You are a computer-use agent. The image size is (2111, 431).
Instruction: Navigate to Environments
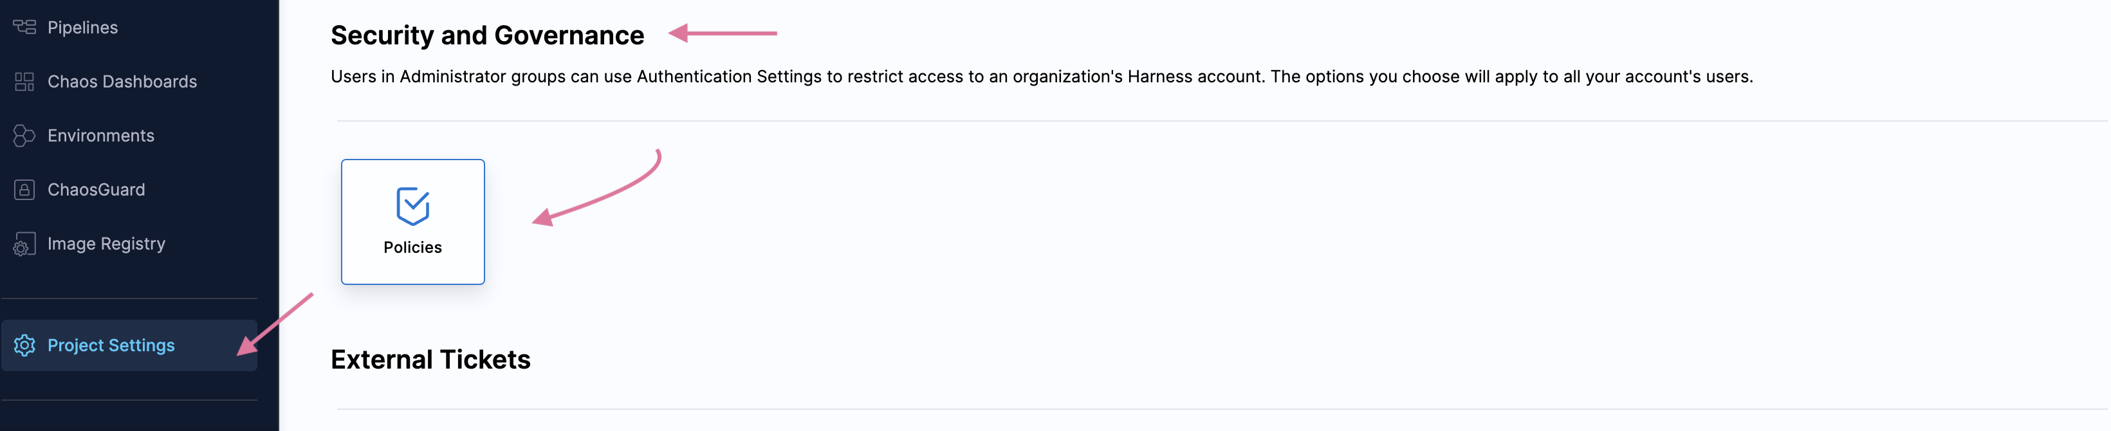pyautogui.click(x=101, y=135)
